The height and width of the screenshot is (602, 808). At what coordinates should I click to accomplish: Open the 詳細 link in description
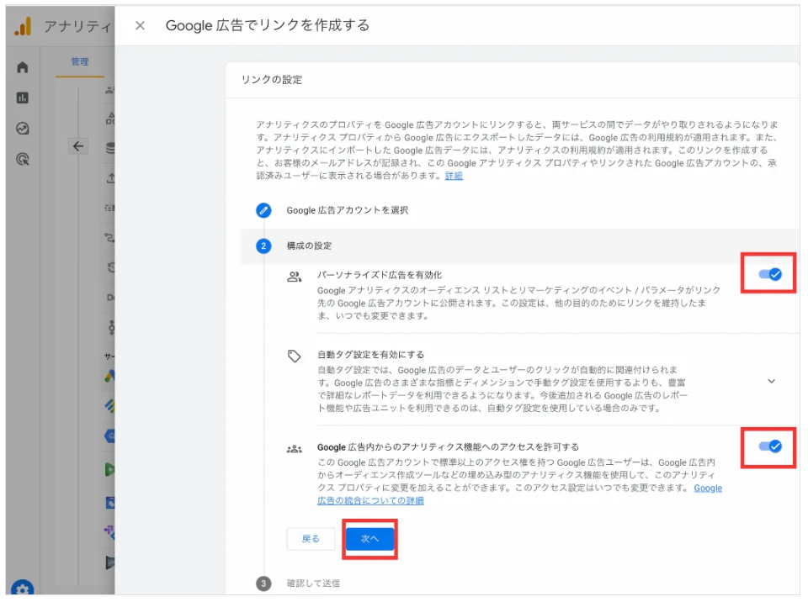(454, 176)
